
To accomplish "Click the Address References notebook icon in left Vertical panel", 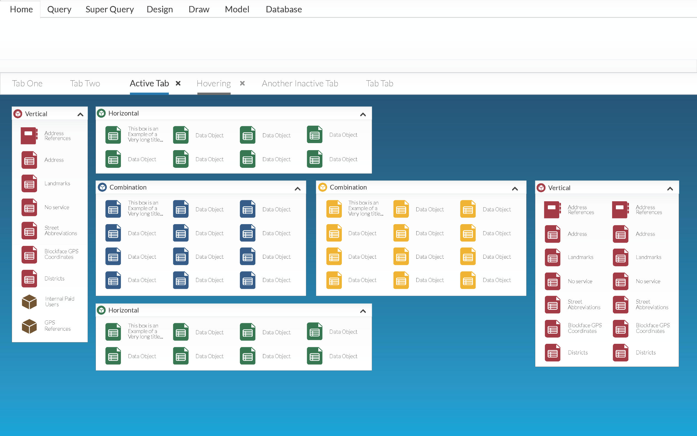I will point(29,135).
